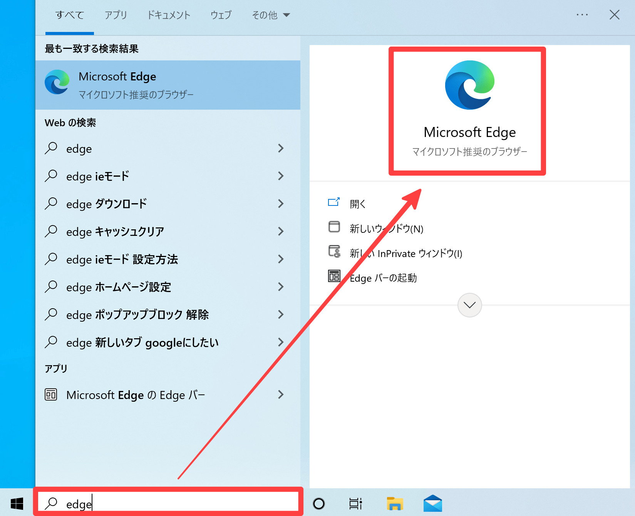The image size is (635, 516).
Task: Expand 'edge' suggestion chevron
Action: pos(281,148)
